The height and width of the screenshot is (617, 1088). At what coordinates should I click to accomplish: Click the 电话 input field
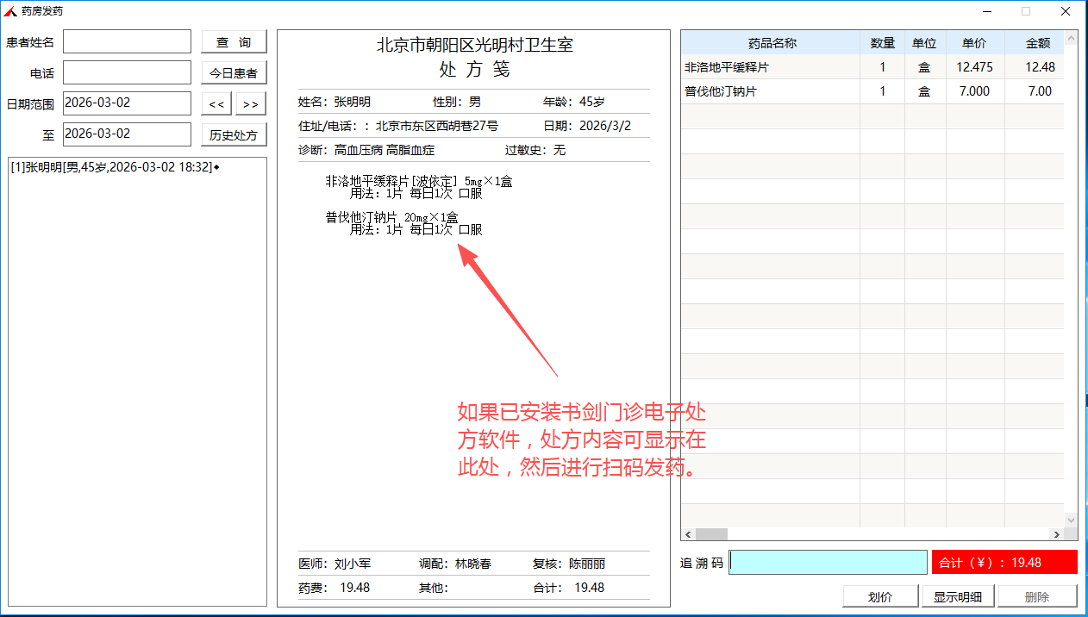127,73
